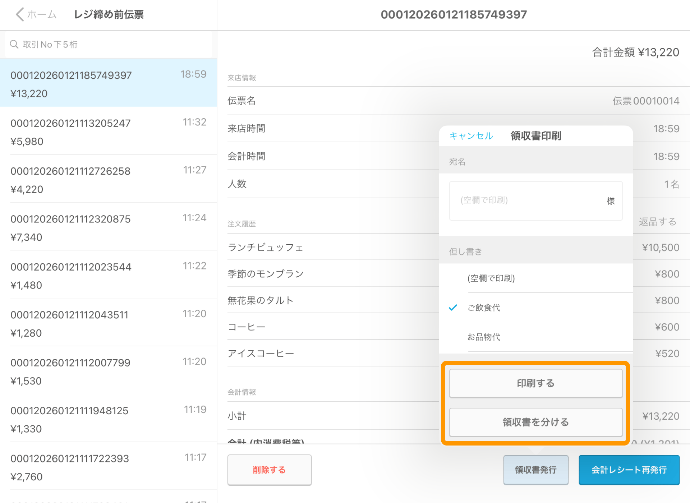Click the red 削除する button
690x503 pixels.
[x=269, y=469]
